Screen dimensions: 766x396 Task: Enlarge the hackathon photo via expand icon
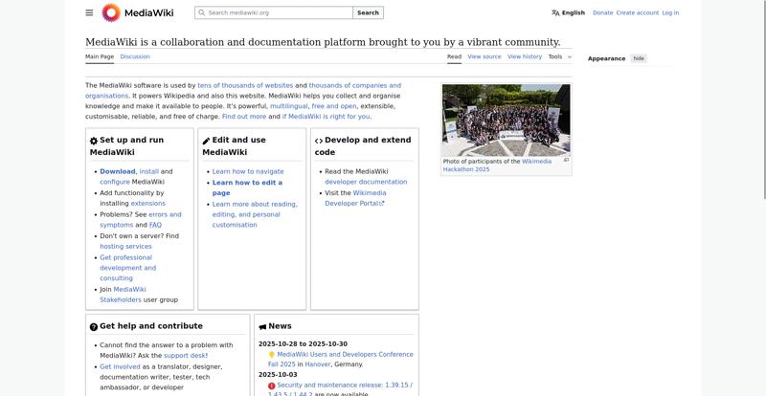coord(566,161)
